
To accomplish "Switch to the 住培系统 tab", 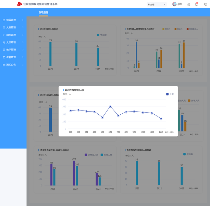I will [44, 12].
